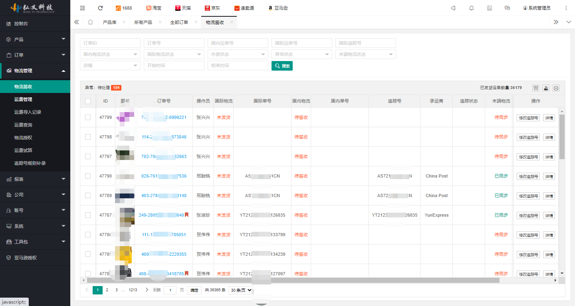Click the print icon above table

[x=556, y=88]
